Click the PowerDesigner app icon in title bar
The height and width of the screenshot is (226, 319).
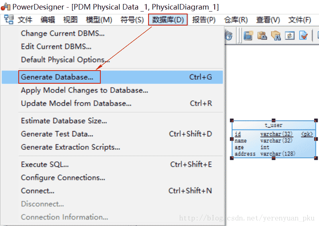coord(6,7)
